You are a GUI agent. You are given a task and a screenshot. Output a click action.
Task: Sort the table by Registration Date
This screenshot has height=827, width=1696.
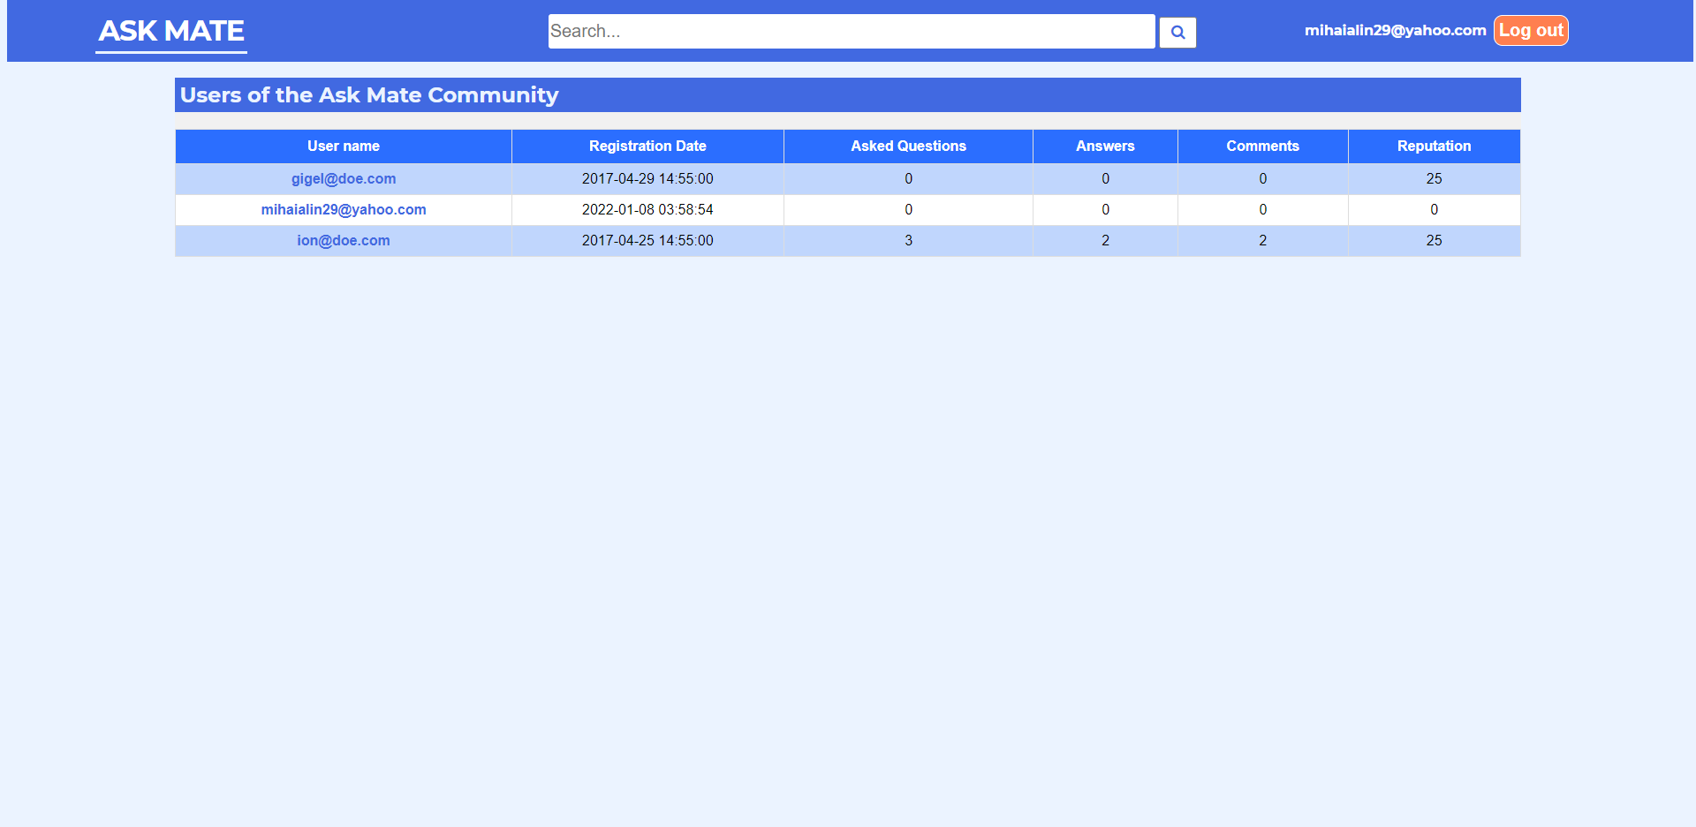pyautogui.click(x=647, y=146)
